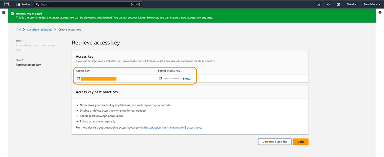Viewport: 384px width, 157px height.
Task: Click the Retrieve access key heading
Action: (x=96, y=43)
